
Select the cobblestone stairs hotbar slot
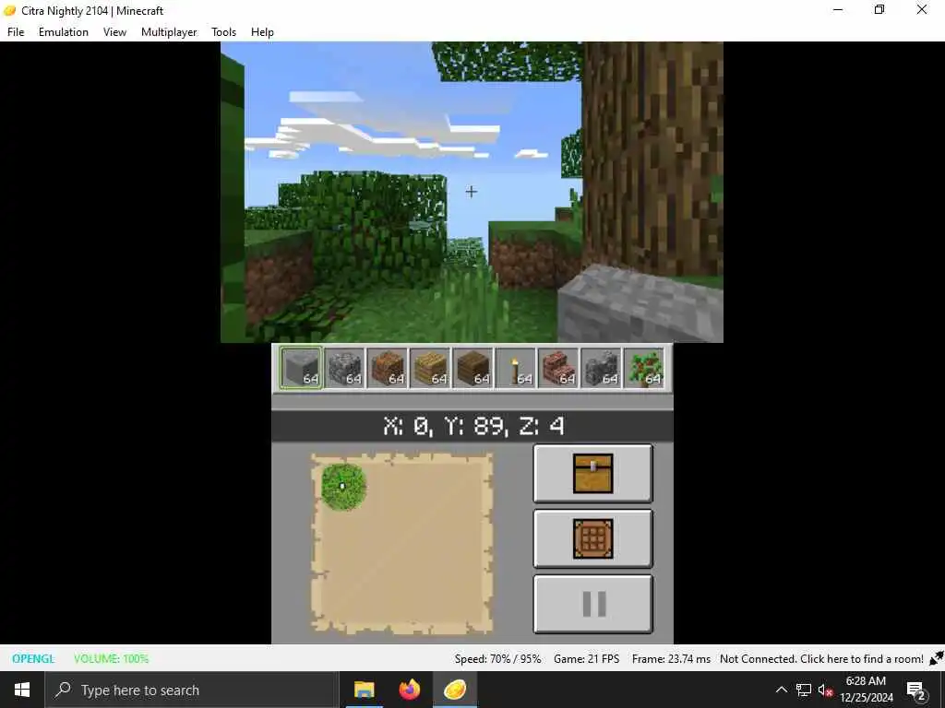(601, 368)
